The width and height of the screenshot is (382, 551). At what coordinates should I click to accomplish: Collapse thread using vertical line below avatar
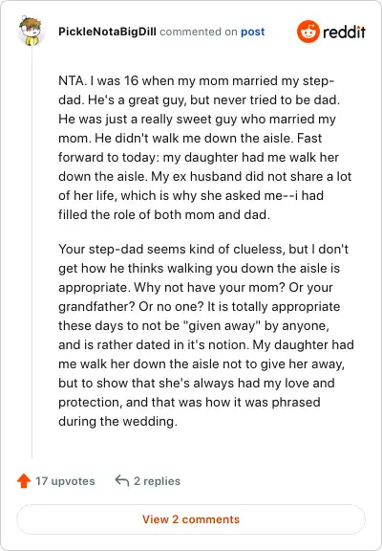[x=32, y=253]
